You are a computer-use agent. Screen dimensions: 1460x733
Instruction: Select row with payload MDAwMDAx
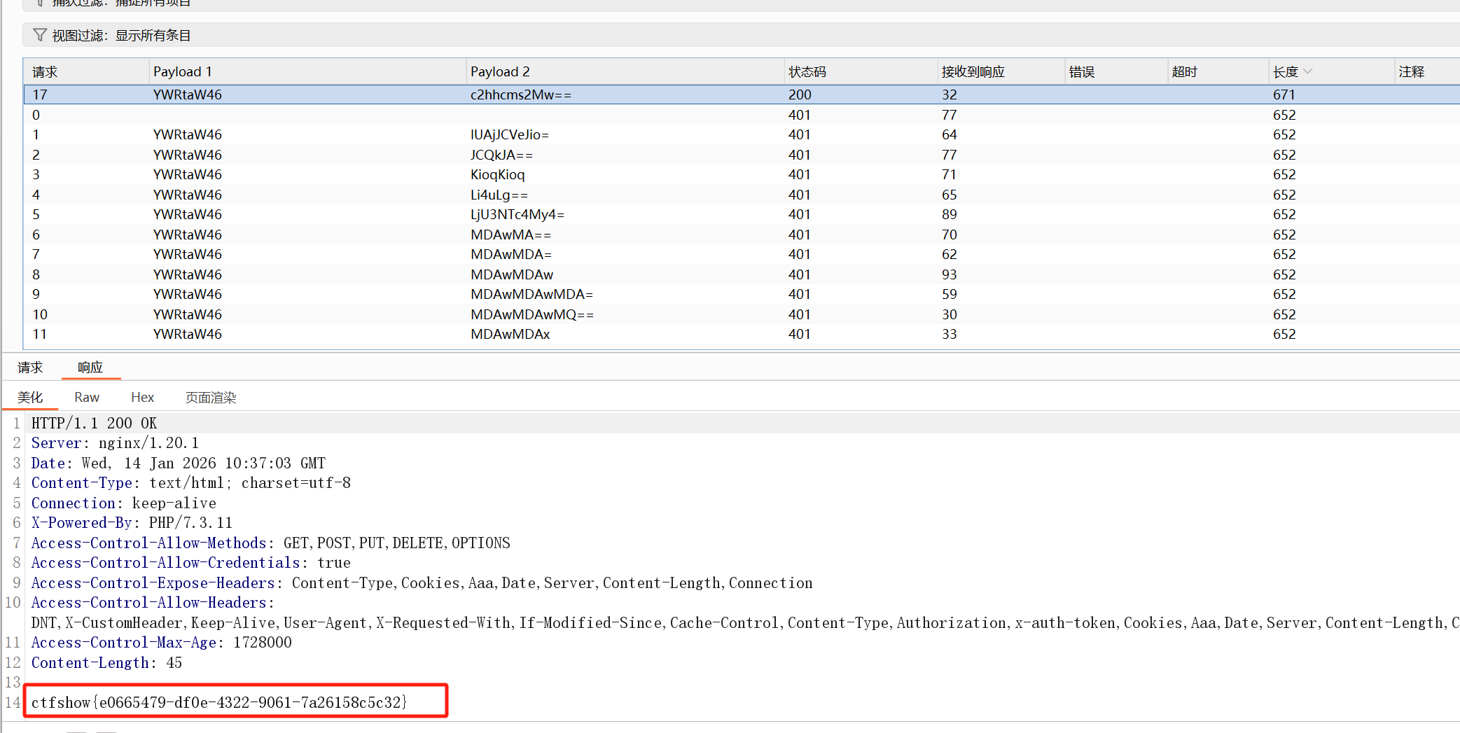tap(742, 334)
